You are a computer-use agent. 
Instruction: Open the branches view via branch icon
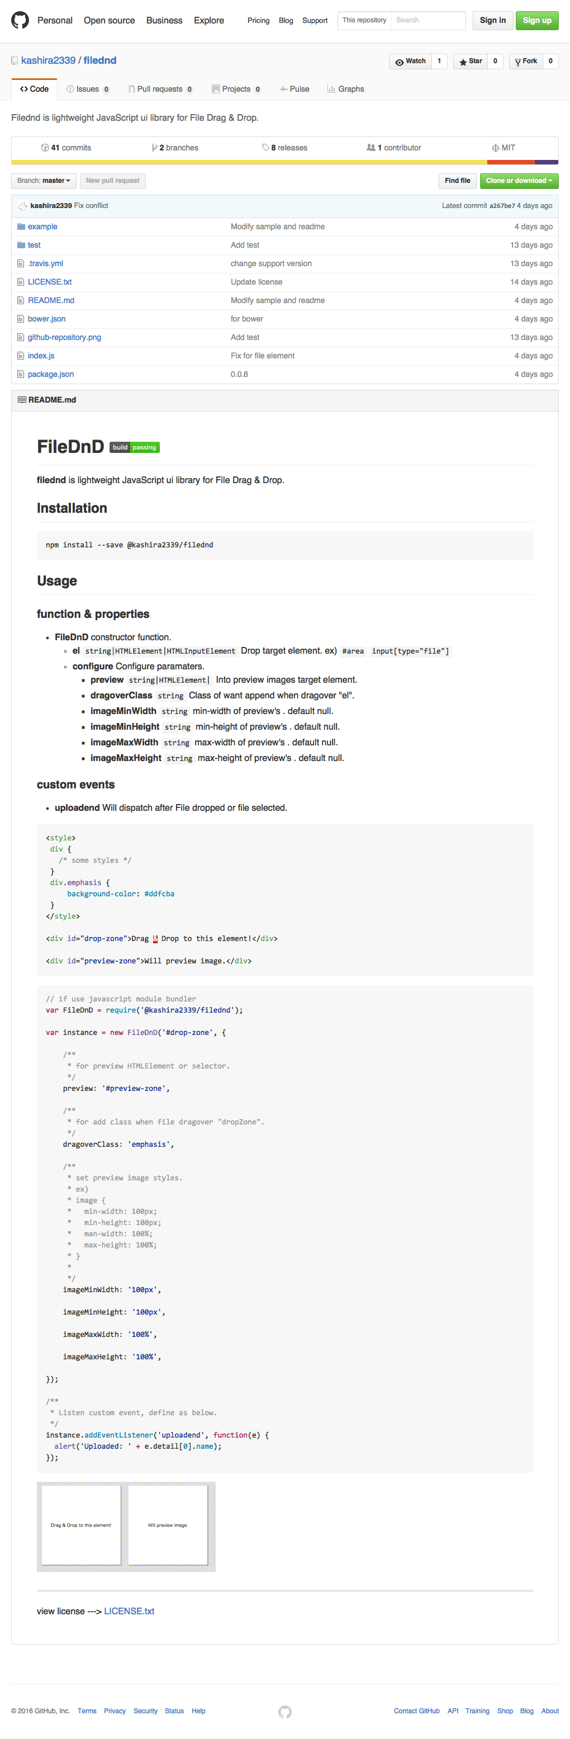click(155, 147)
